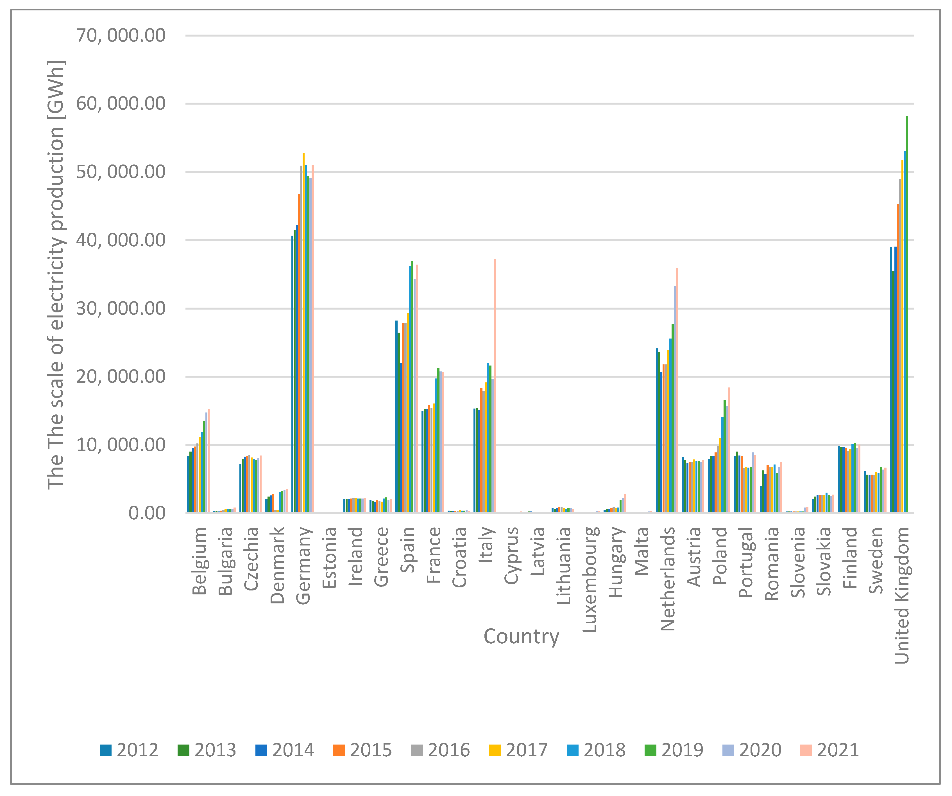Click the tall 2021 Italy bar
The height and width of the screenshot is (796, 952).
pyautogui.click(x=495, y=385)
